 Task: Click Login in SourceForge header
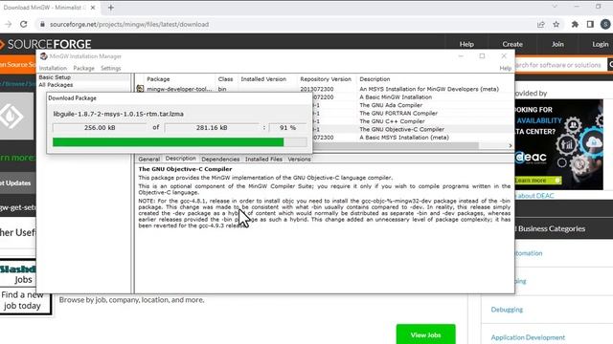point(601,44)
